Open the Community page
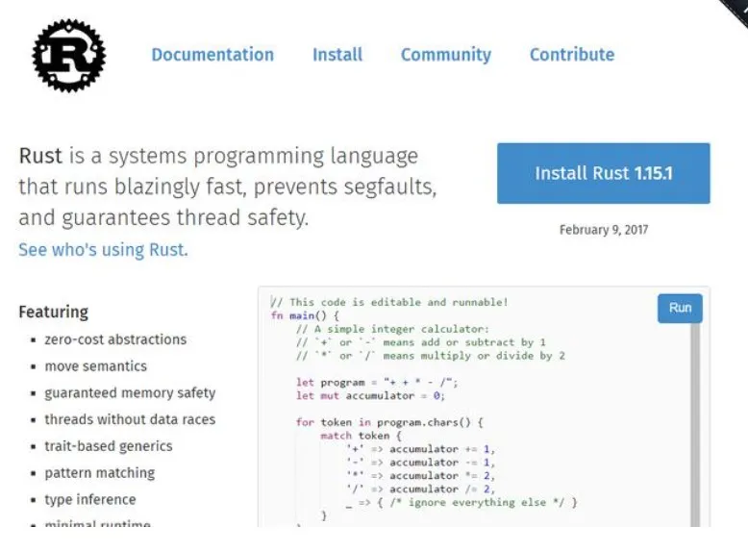The image size is (748, 552). tap(446, 55)
